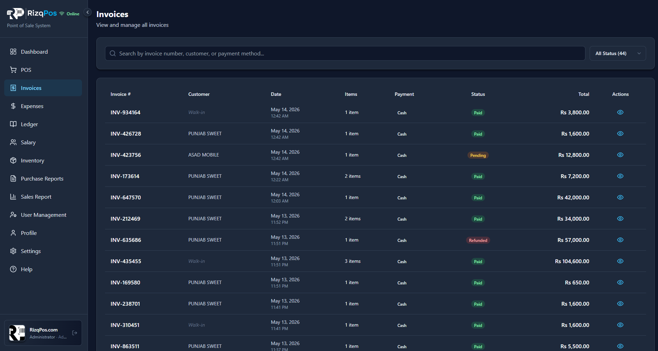Click total Rs 104,600.00
This screenshot has width=658, height=351.
pyautogui.click(x=572, y=261)
